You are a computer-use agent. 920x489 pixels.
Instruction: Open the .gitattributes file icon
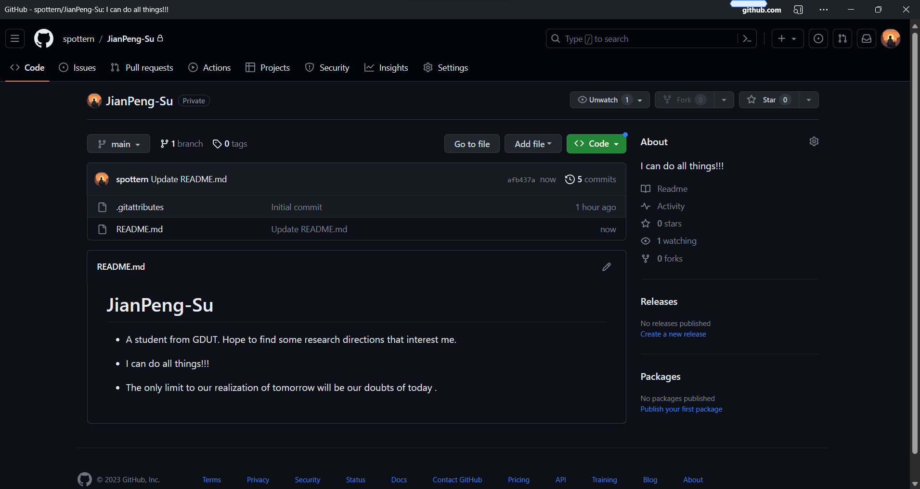pos(102,207)
